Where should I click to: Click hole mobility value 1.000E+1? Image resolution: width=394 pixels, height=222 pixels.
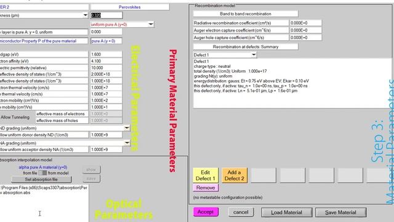106,107
